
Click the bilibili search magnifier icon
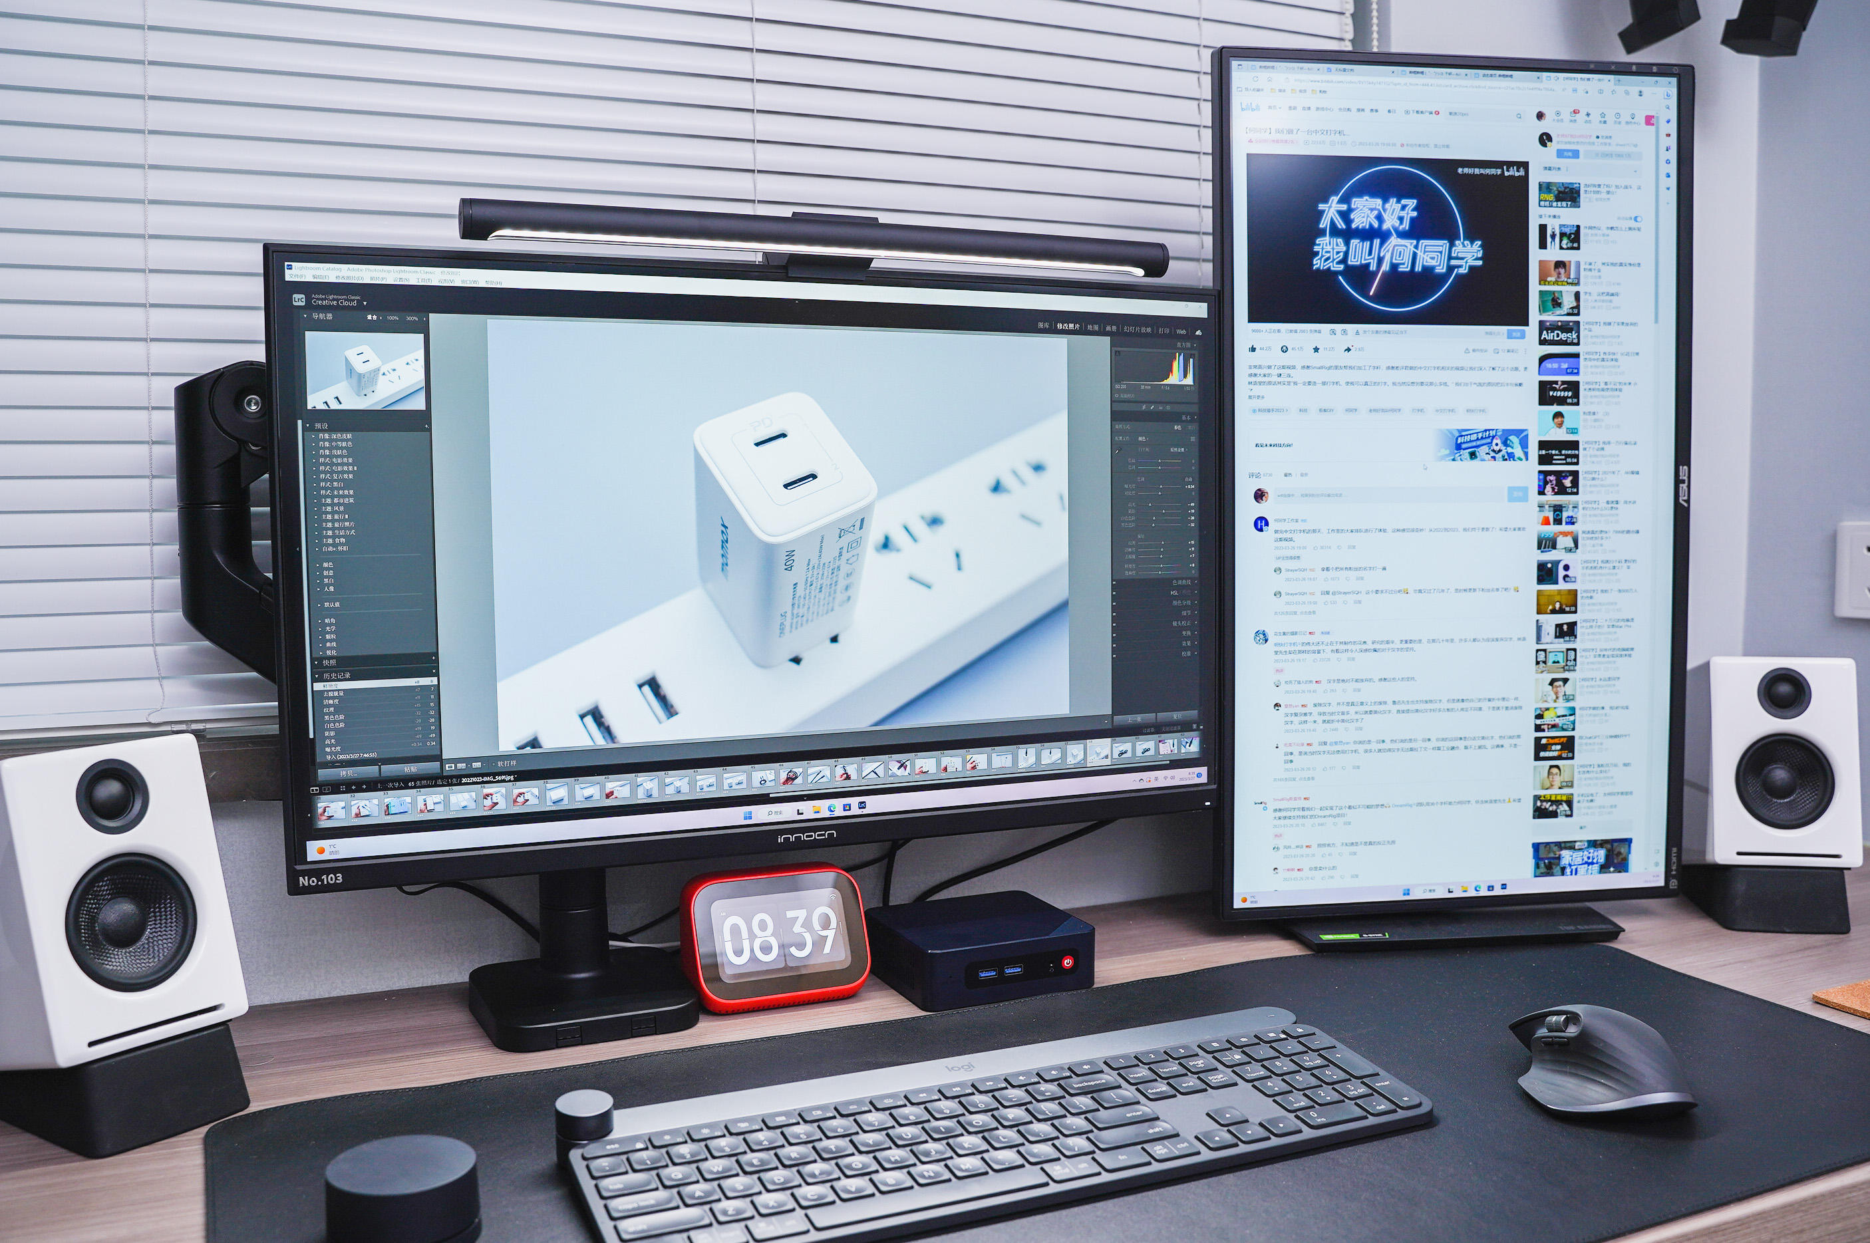point(1519,116)
